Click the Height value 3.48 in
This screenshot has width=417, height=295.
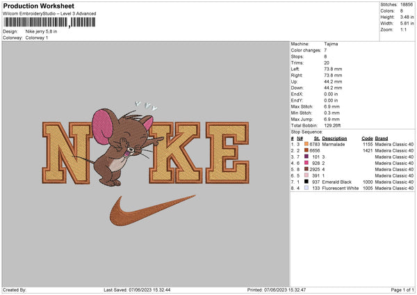pyautogui.click(x=407, y=17)
